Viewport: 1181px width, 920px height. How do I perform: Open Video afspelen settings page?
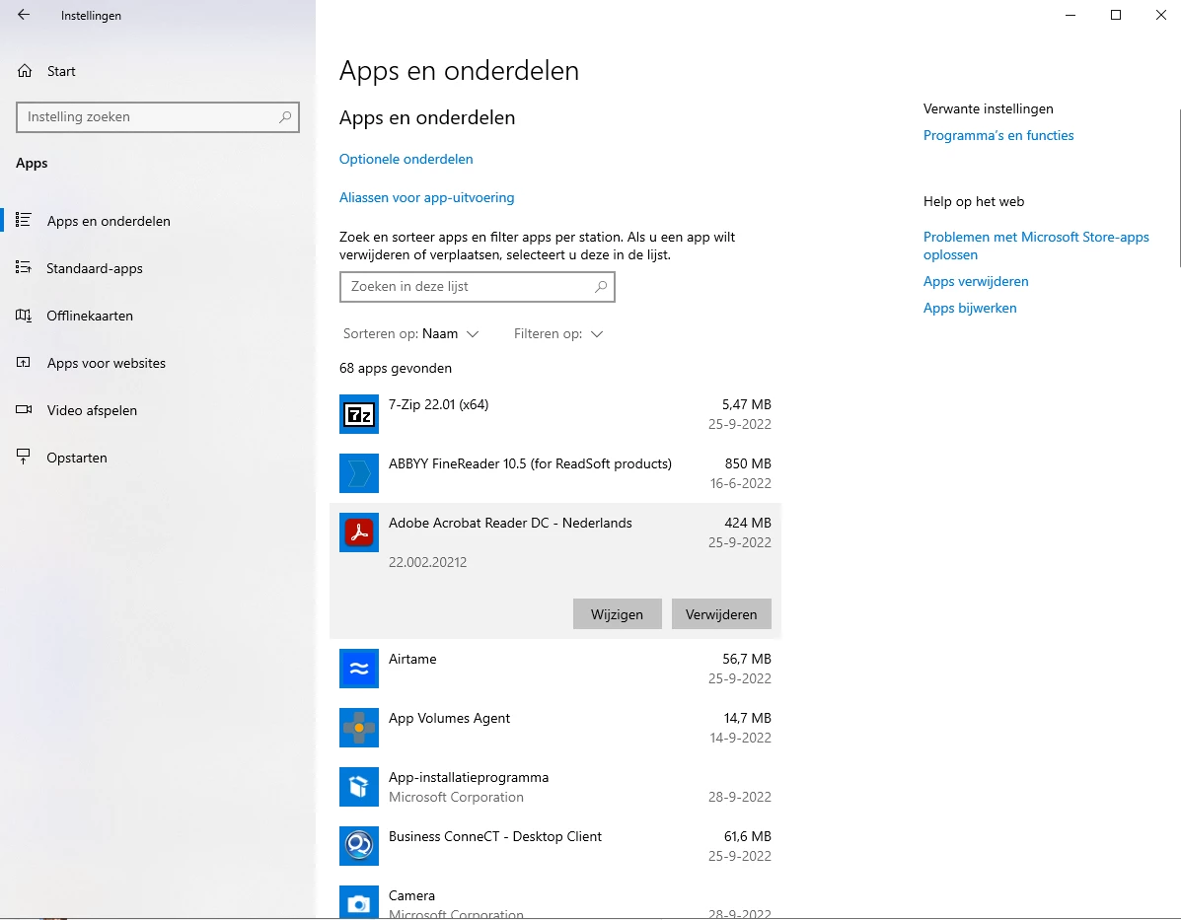pos(158,410)
